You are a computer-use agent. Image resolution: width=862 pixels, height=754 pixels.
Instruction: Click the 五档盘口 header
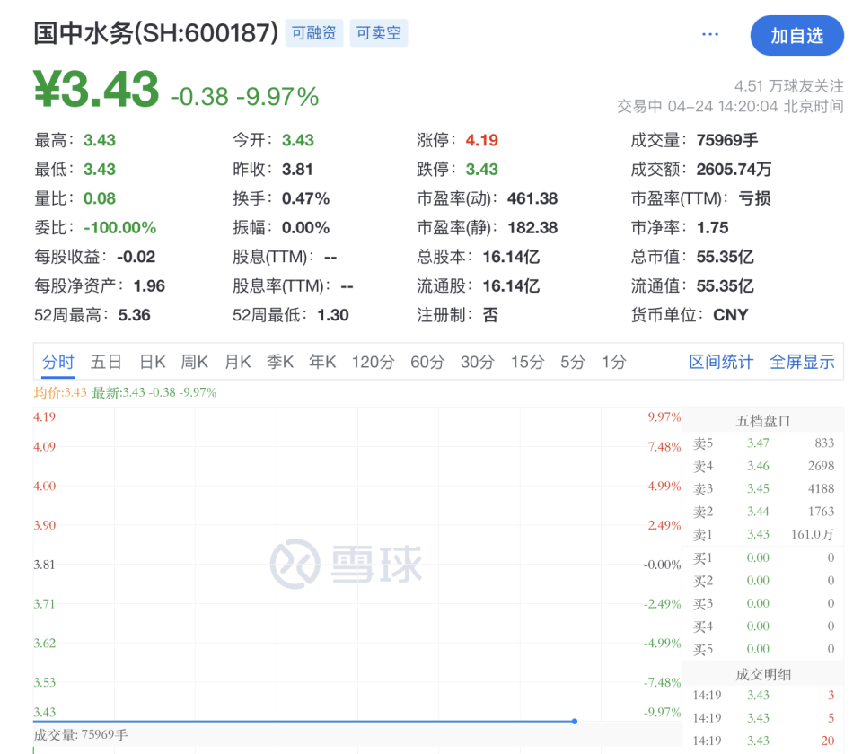763,421
